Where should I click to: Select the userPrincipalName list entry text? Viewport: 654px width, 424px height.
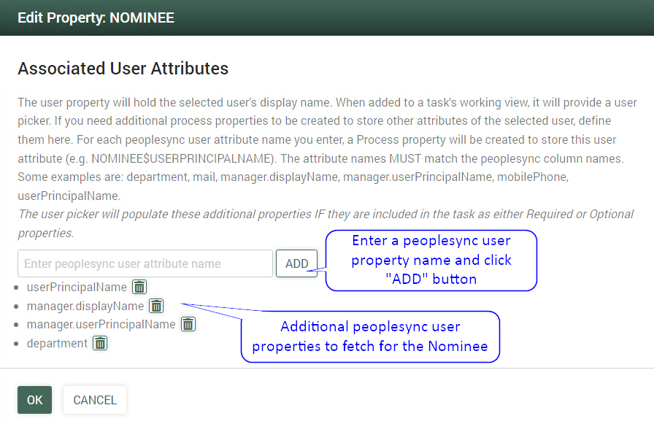[77, 287]
